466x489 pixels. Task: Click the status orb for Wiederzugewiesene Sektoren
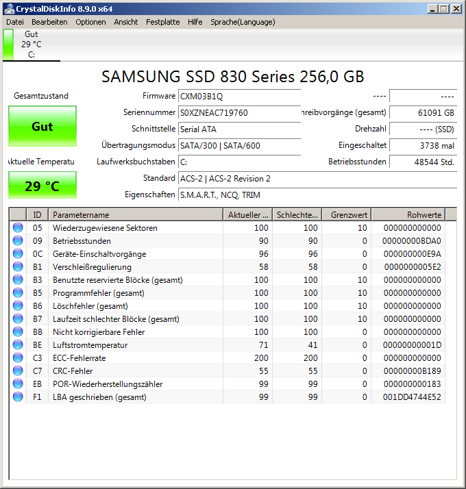coord(18,227)
